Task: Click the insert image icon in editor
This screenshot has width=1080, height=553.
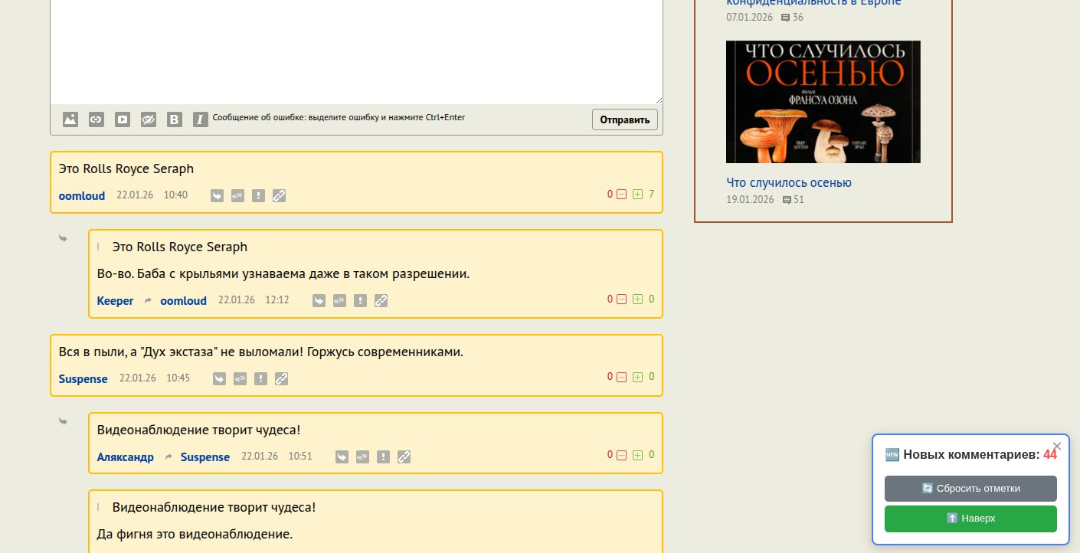Action: 70,119
